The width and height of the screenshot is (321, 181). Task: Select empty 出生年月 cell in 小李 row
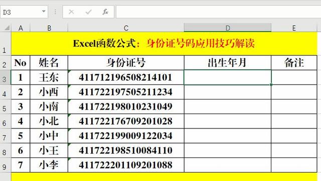tap(228, 165)
